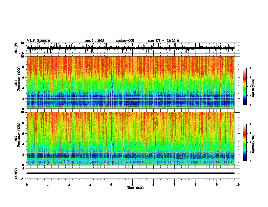Click the "5" tick on ch.3(V) axis
Image resolution: width=268 pixels, height=207 pixels.
24,168
